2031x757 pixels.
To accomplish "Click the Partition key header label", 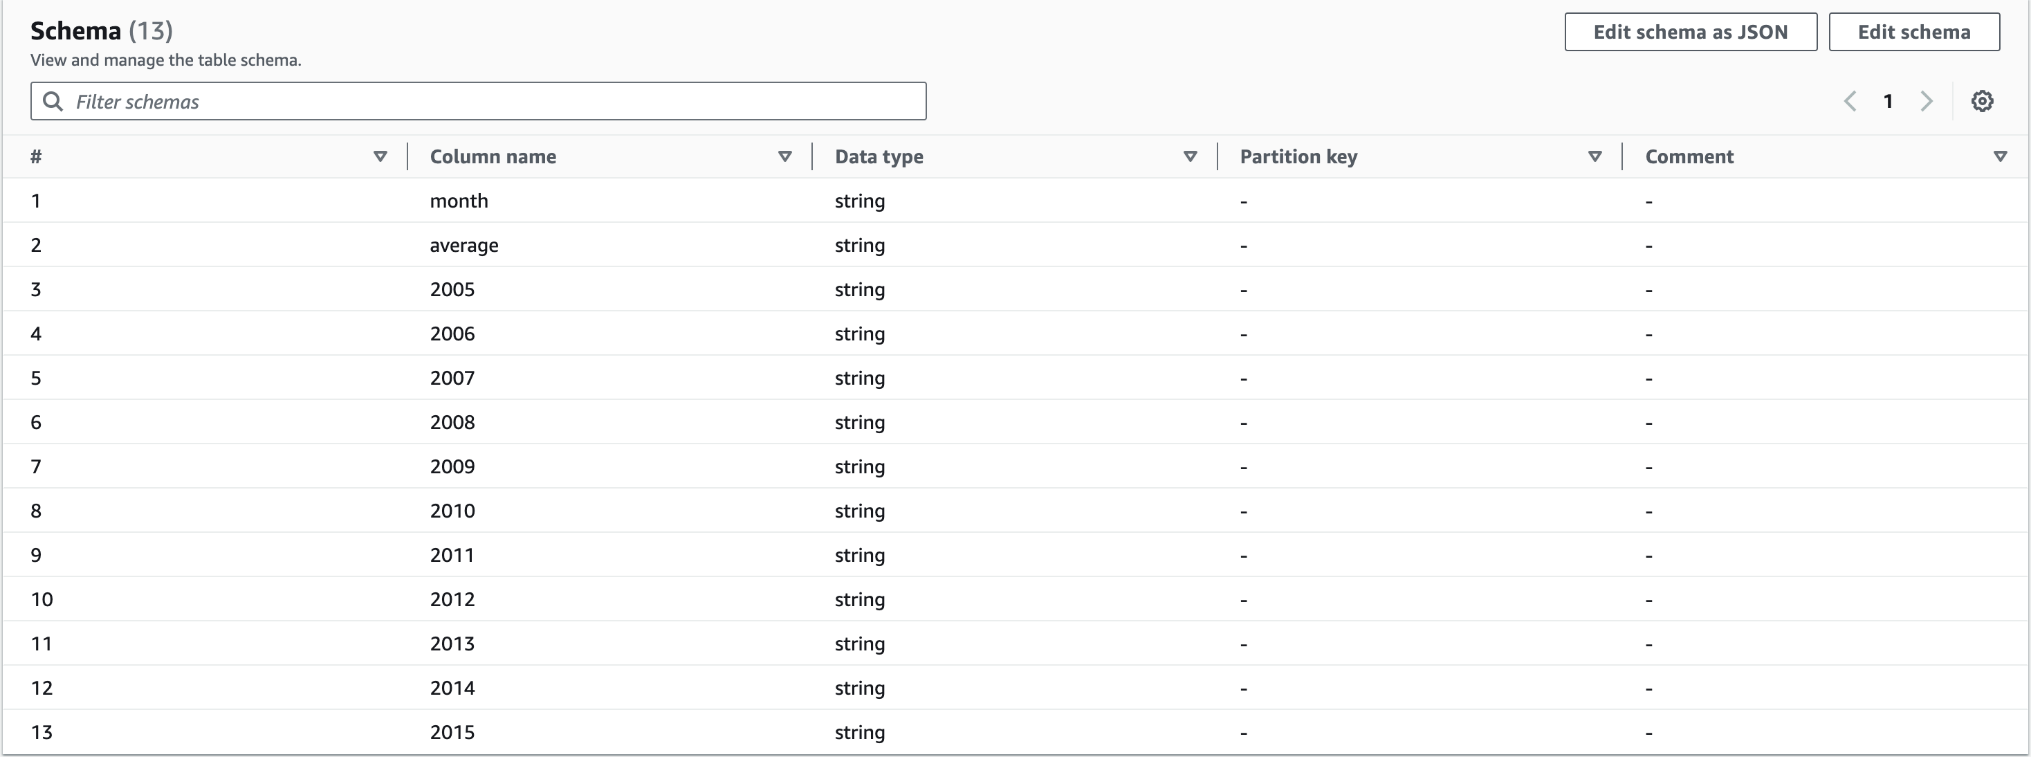I will click(1298, 156).
